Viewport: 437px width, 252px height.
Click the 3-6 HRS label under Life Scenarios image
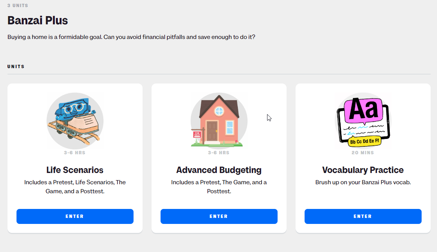pyautogui.click(x=75, y=153)
